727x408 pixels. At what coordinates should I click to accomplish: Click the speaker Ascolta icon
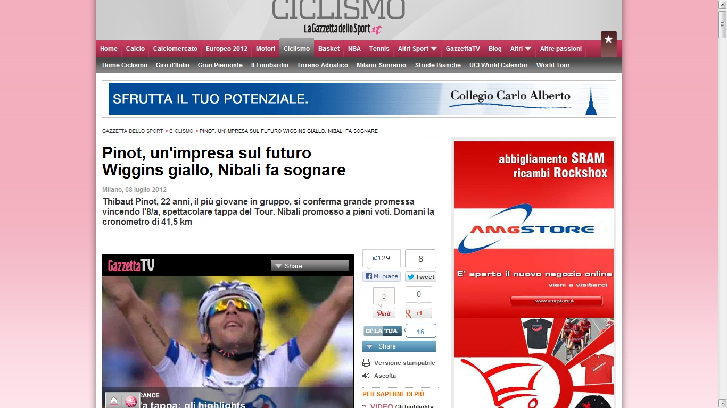[x=366, y=376]
